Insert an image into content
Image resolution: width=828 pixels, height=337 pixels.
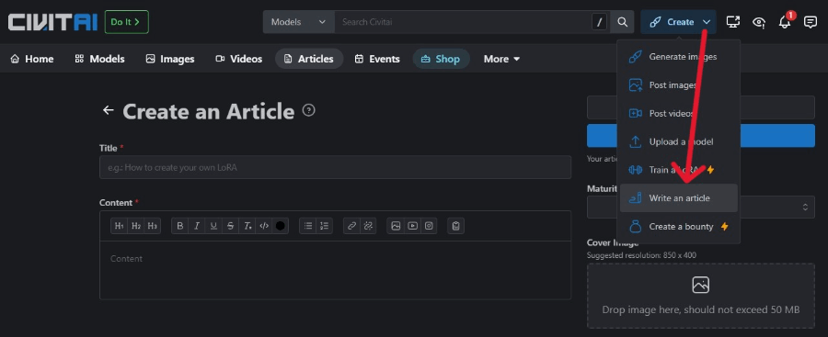(396, 226)
